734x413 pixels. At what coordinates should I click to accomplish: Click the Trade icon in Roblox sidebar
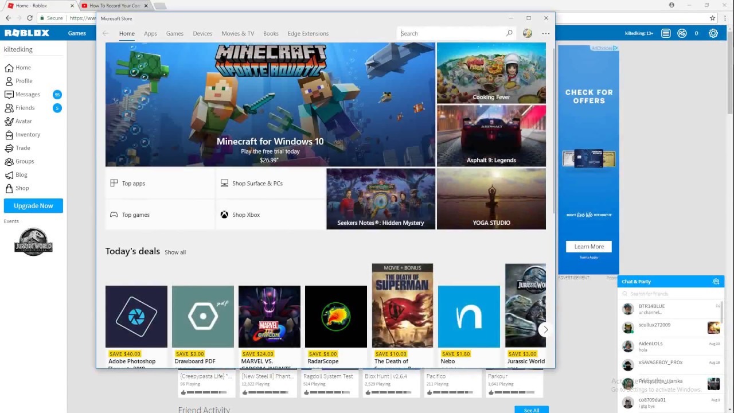tap(9, 148)
